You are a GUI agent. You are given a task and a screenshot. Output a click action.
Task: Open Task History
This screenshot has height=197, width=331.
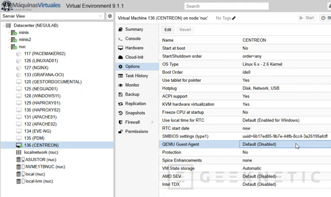pos(137,76)
